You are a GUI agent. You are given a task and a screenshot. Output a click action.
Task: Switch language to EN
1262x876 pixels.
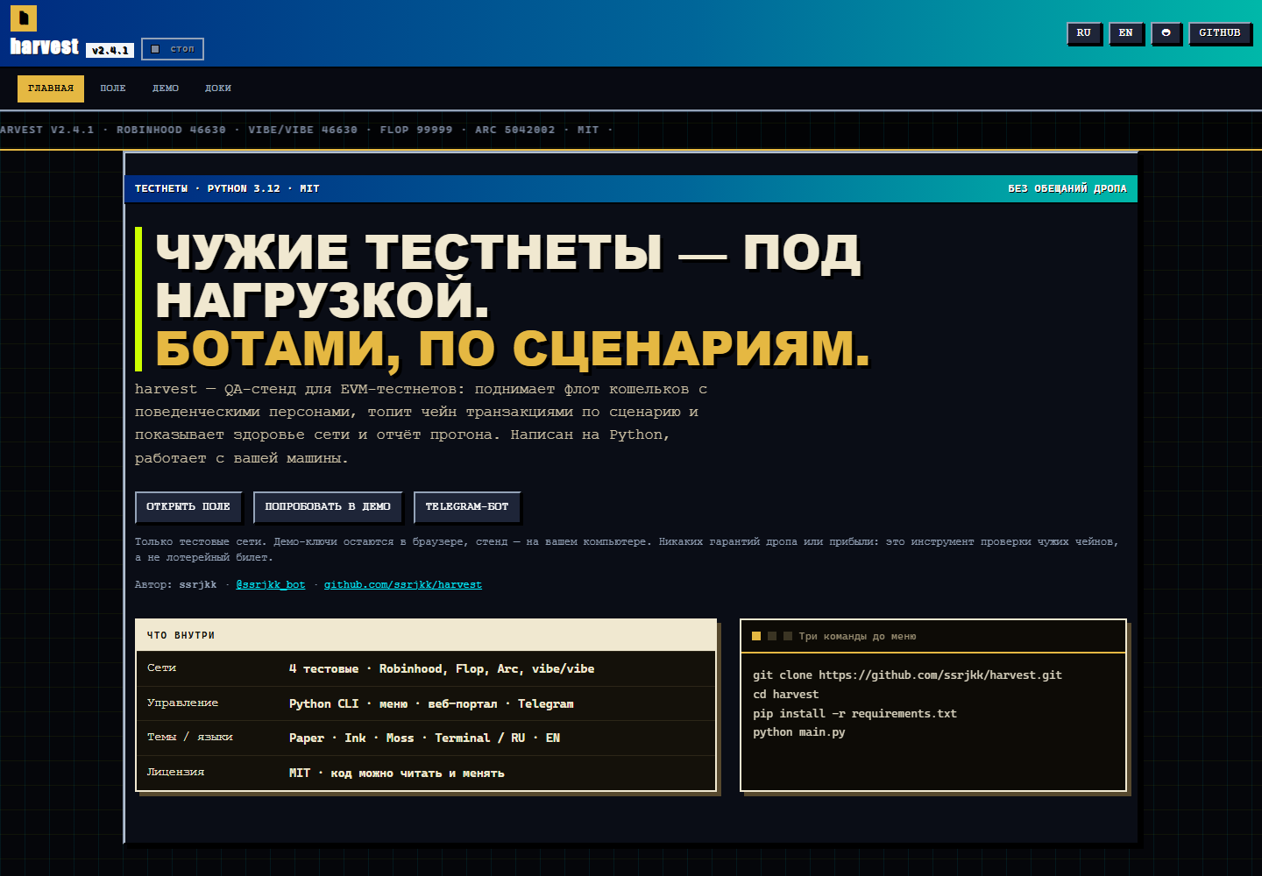tap(1125, 33)
